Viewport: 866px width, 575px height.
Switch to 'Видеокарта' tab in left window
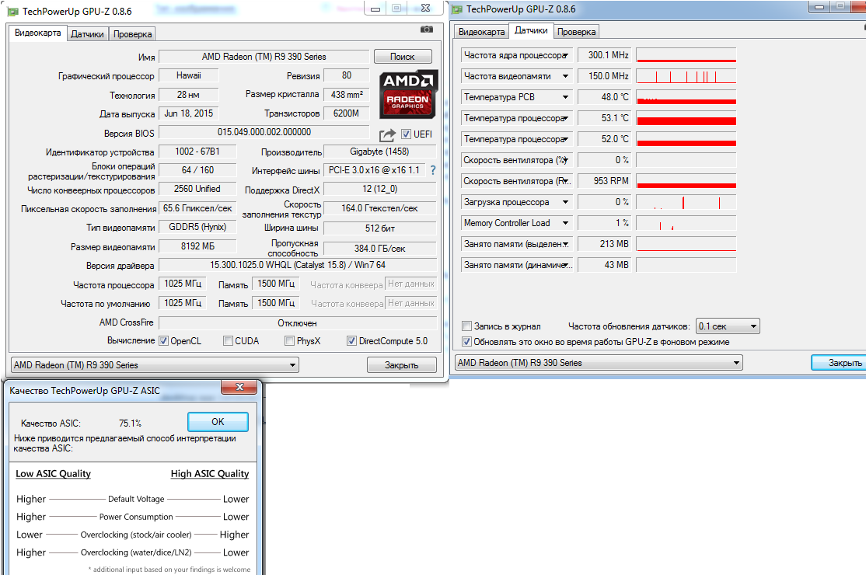(x=37, y=33)
